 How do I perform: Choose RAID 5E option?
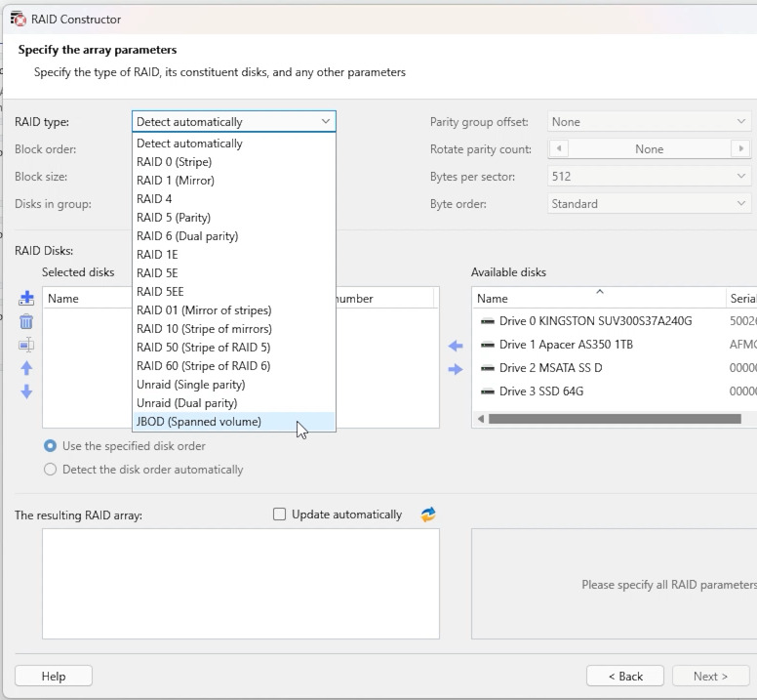pos(234,273)
